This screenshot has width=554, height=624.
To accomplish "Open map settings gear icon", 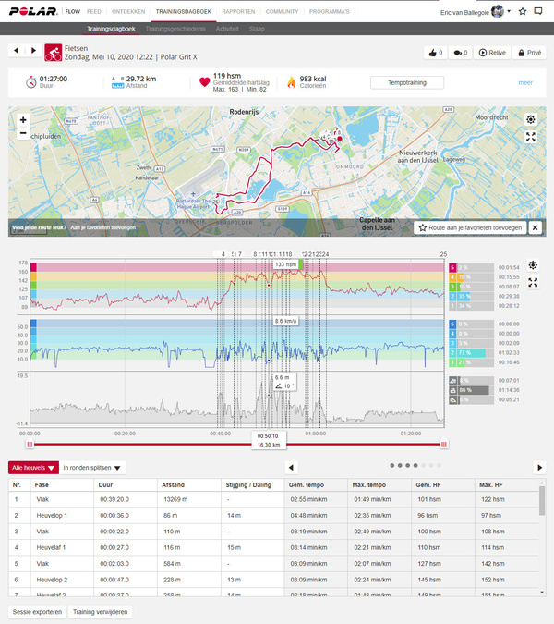I will pyautogui.click(x=531, y=120).
